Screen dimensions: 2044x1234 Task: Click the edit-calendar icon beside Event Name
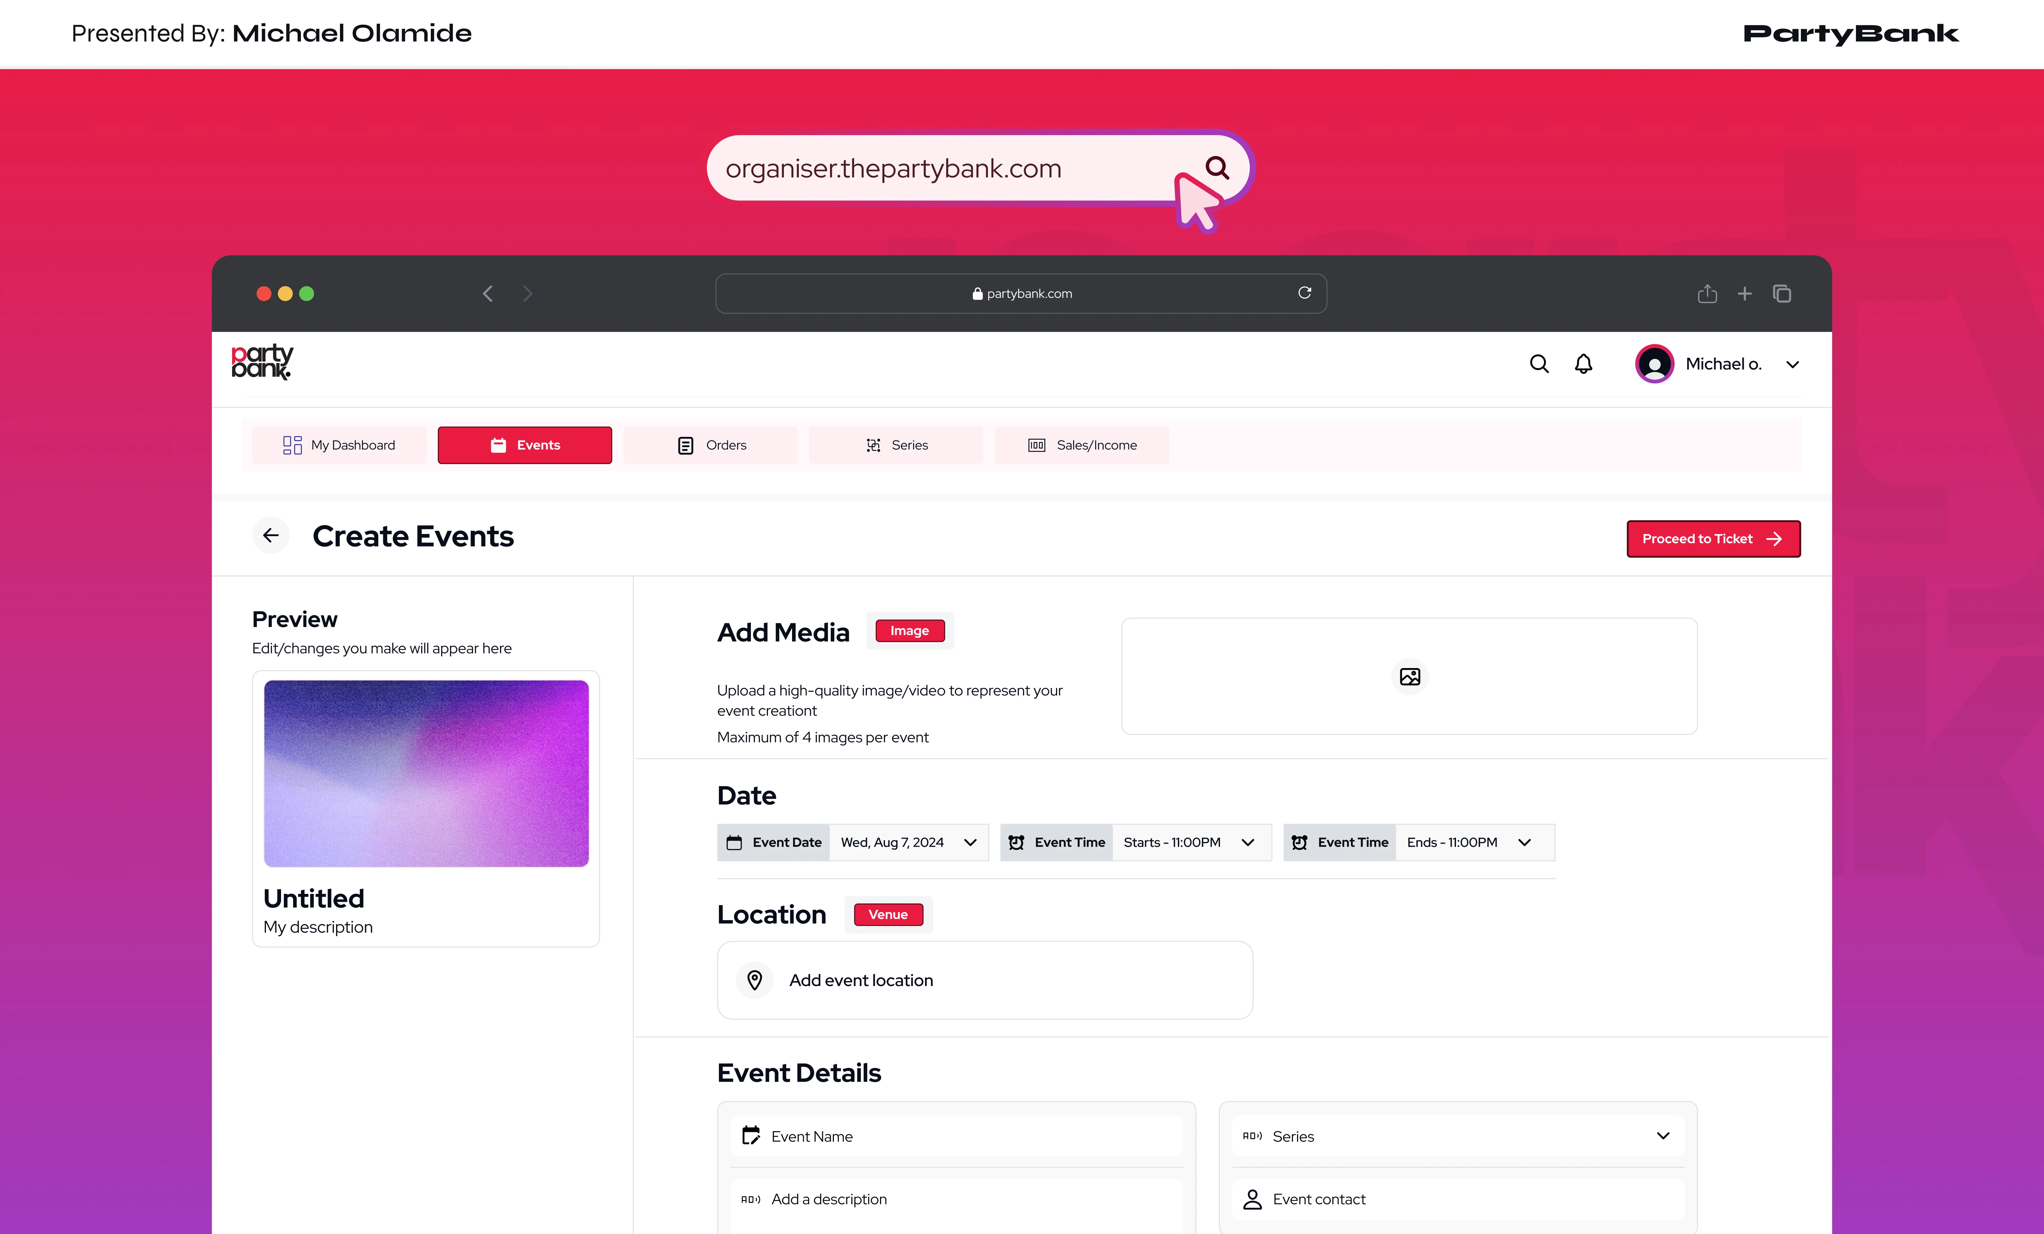click(x=751, y=1135)
